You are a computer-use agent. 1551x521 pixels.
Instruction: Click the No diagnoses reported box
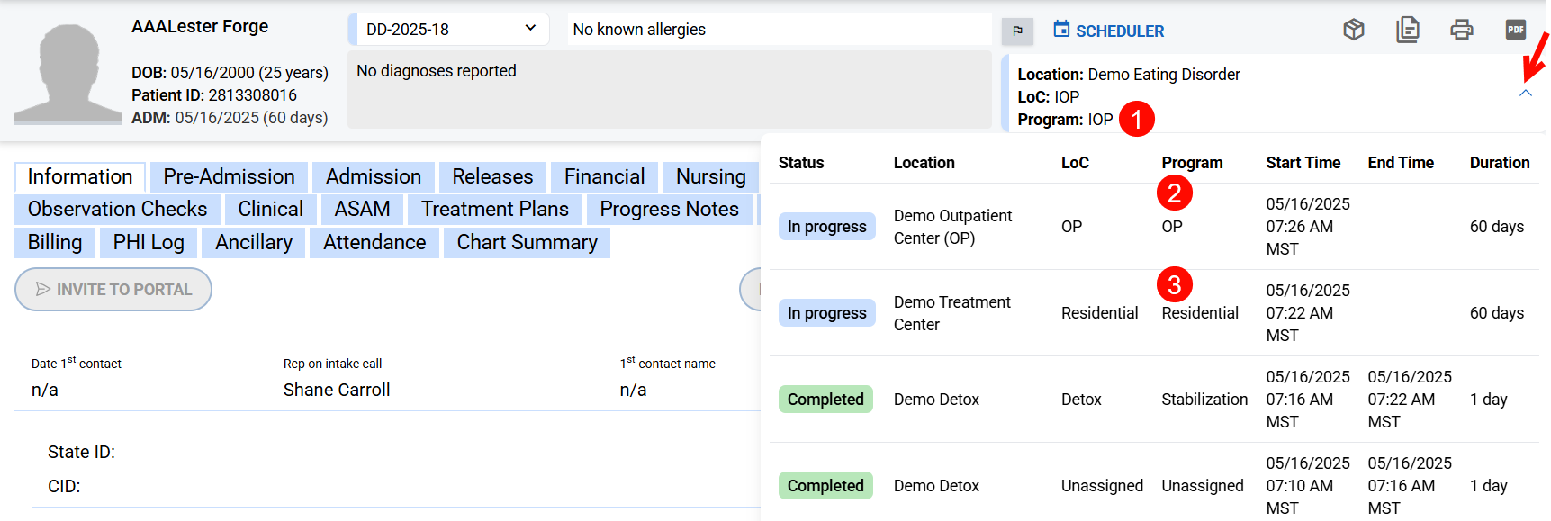[x=669, y=89]
